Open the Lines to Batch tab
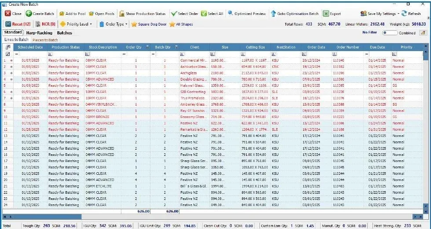 16,40
